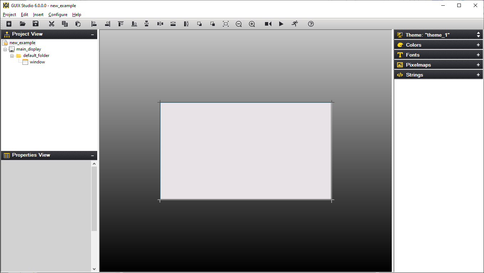Image resolution: width=484 pixels, height=273 pixels.
Task: Click the Align Top alignment icon
Action: pyautogui.click(x=120, y=23)
